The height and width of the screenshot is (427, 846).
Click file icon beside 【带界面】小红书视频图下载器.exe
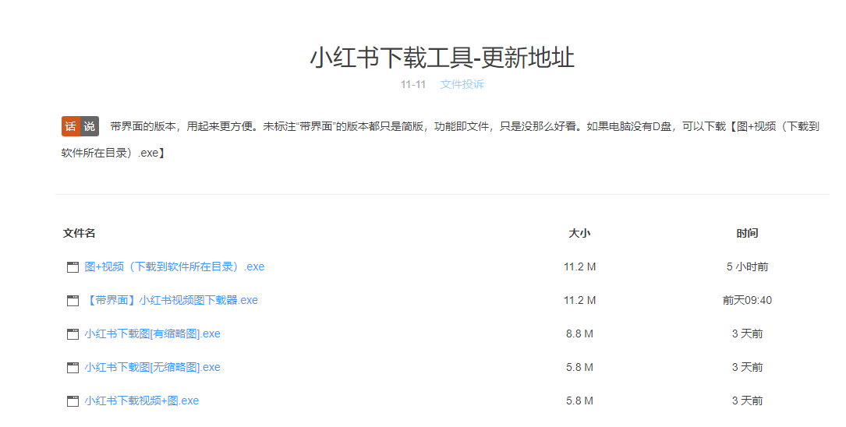[x=73, y=300]
